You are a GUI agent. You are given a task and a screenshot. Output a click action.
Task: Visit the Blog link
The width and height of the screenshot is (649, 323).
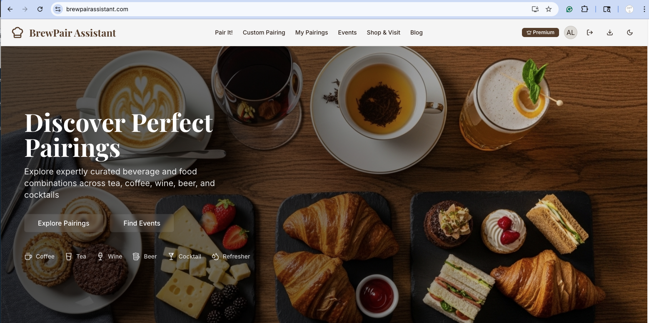[x=417, y=32]
